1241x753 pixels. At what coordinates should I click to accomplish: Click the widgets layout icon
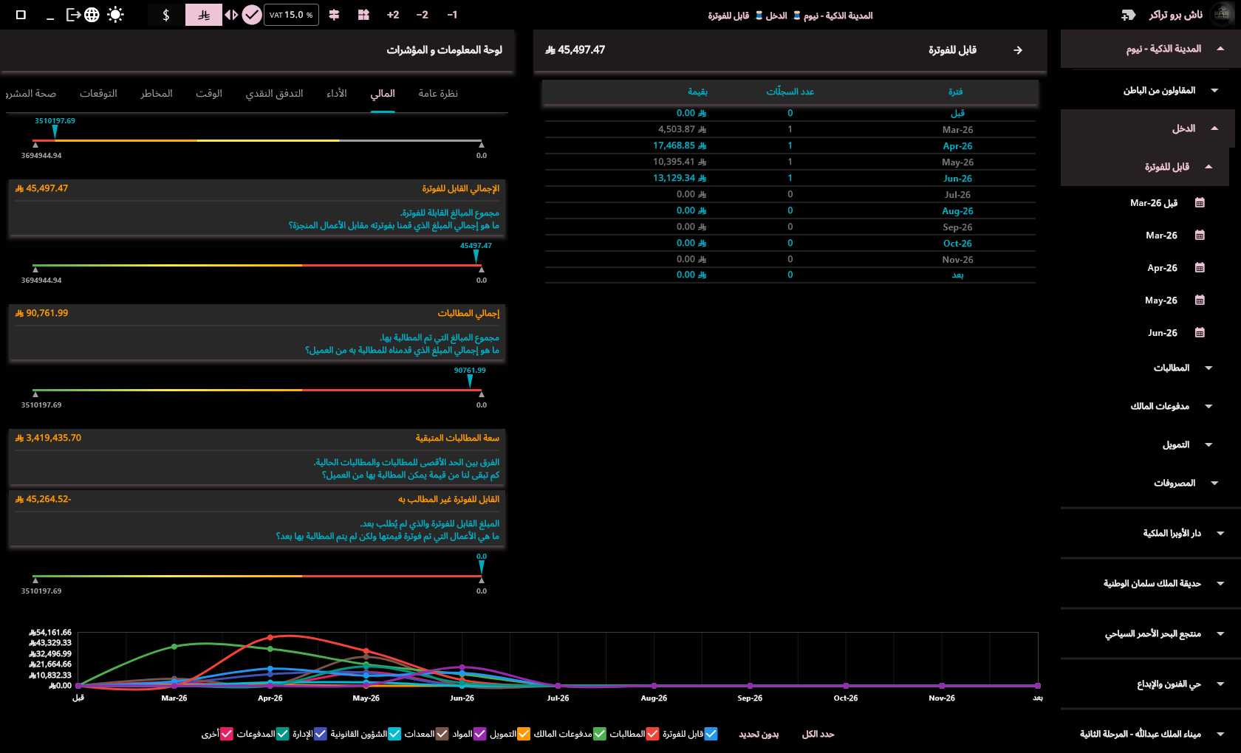pos(363,15)
